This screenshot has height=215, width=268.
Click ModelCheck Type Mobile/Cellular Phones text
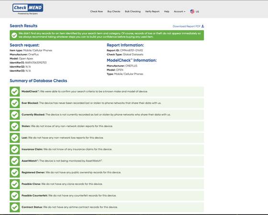point(125,74)
